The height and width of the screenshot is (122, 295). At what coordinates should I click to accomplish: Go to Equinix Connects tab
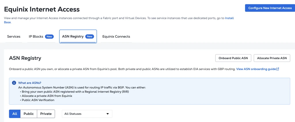pyautogui.click(x=116, y=37)
